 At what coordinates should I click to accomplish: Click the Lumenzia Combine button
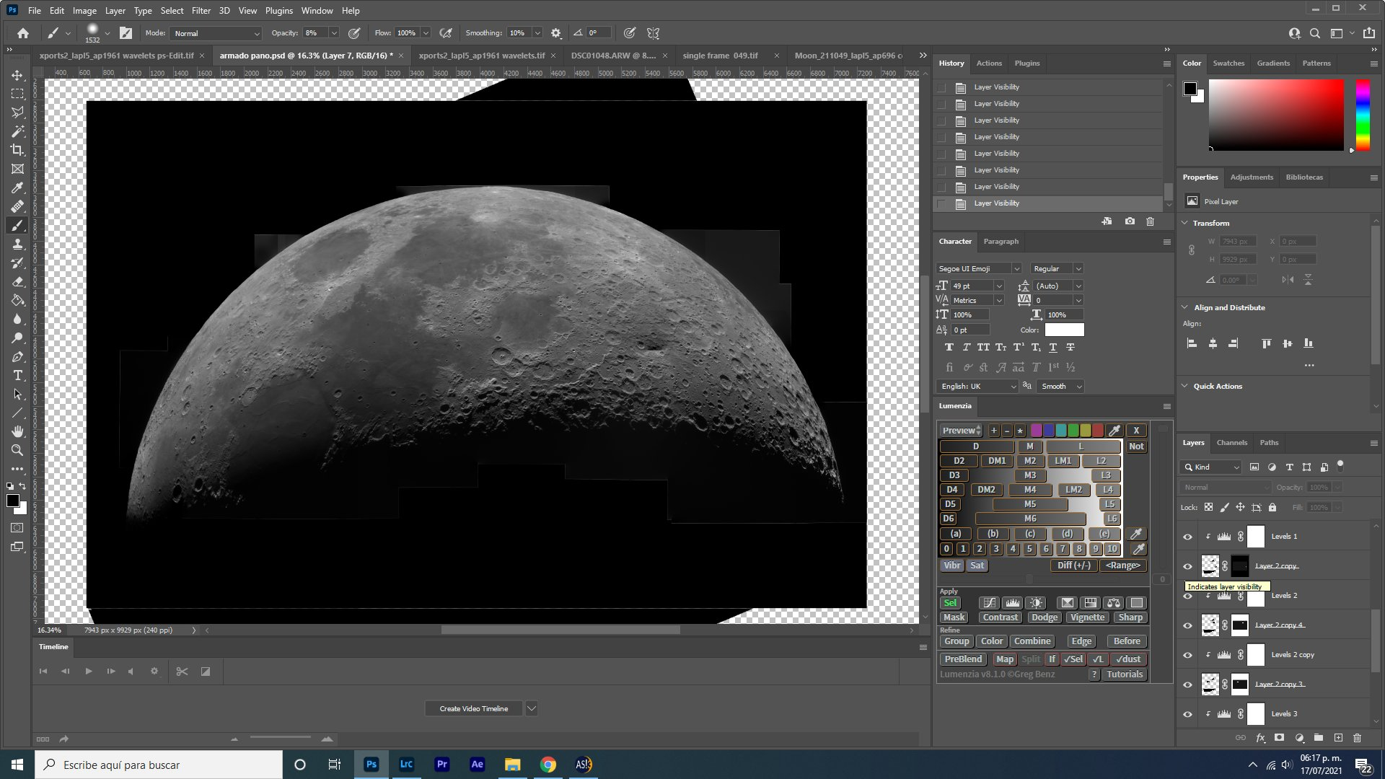tap(1032, 641)
